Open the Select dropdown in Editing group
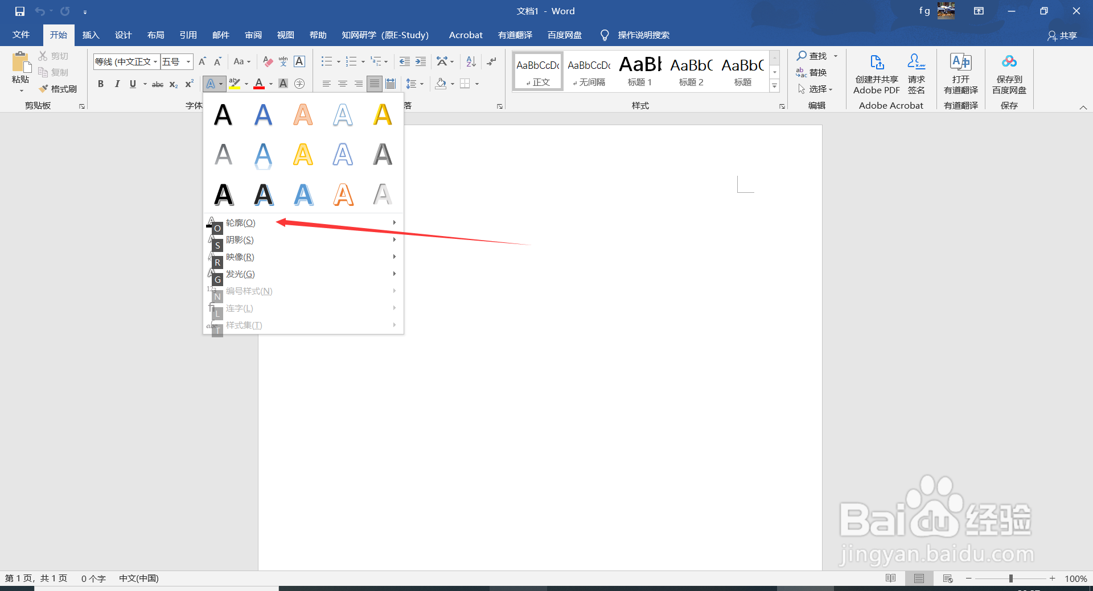 point(817,89)
